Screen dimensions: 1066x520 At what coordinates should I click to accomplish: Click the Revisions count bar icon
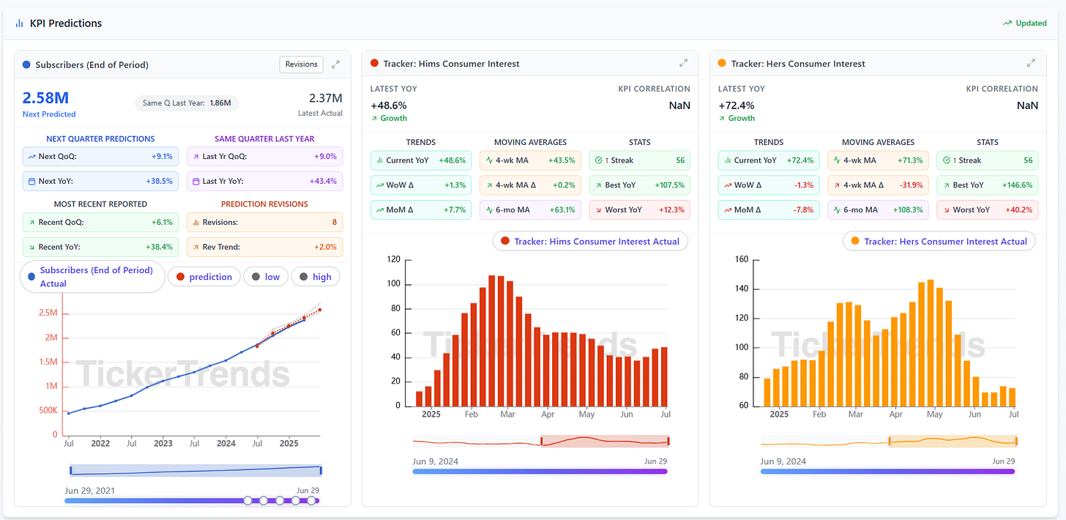[x=196, y=222]
